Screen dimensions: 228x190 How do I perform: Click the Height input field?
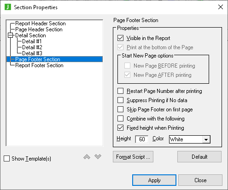click(x=142, y=139)
